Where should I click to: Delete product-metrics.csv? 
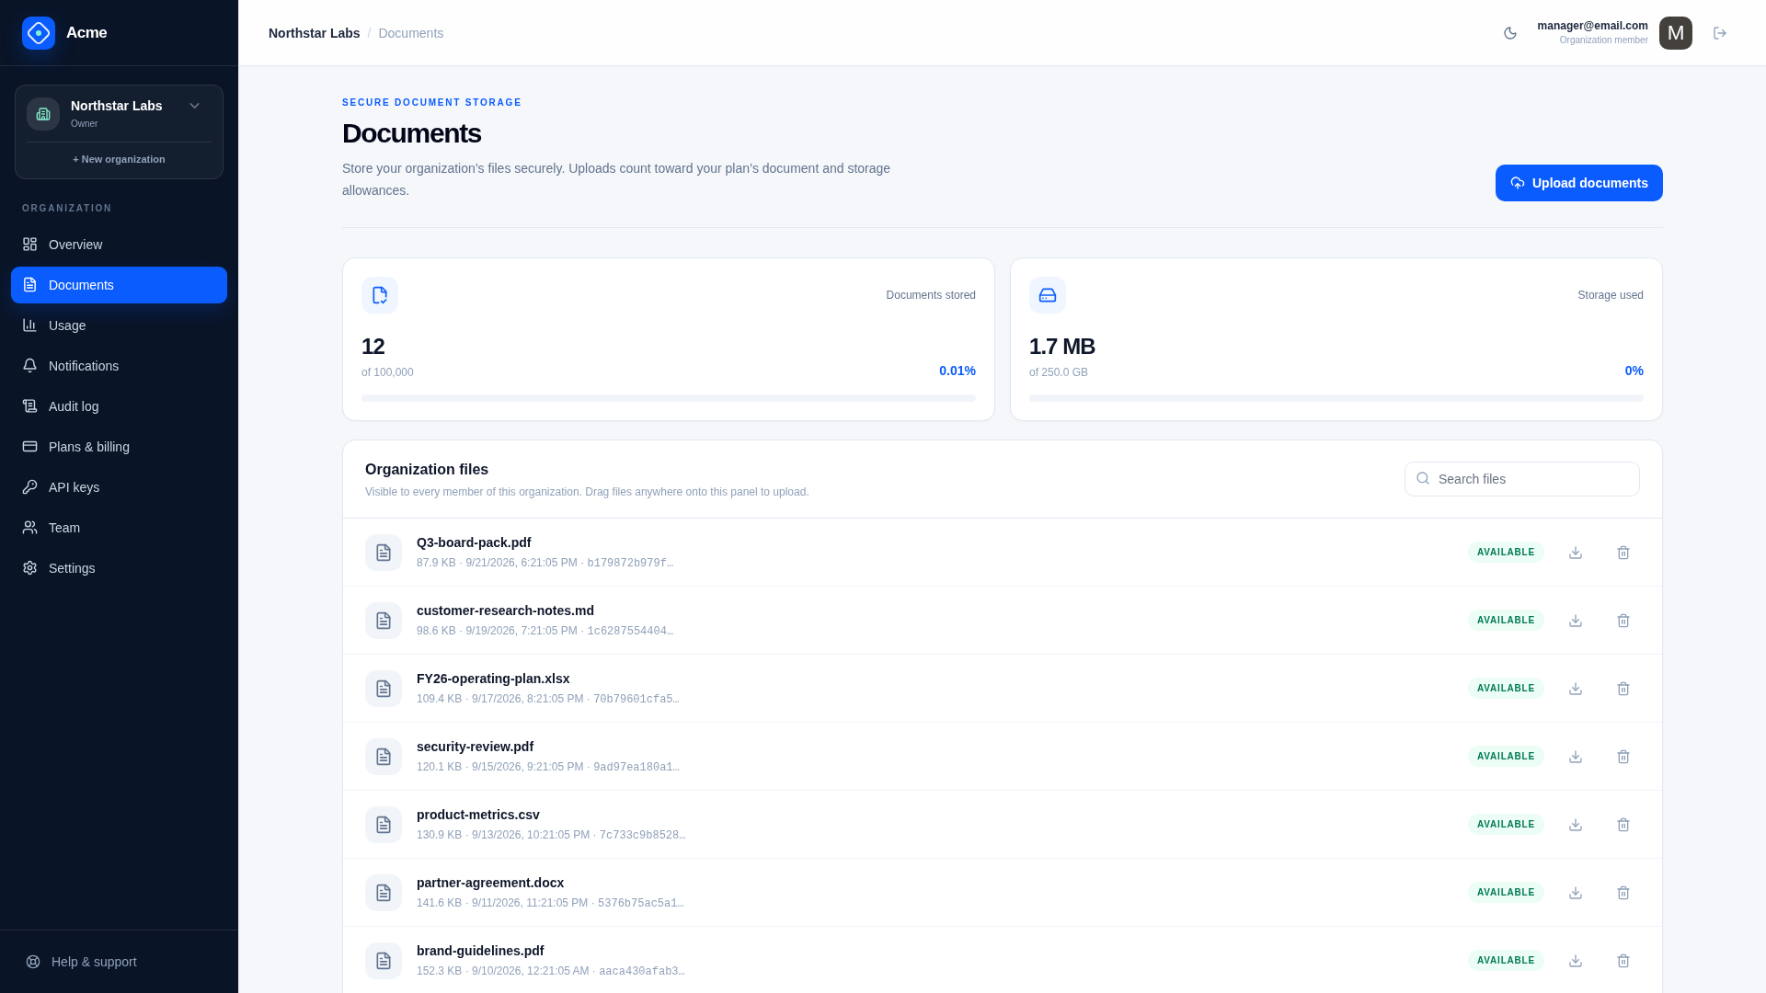click(x=1623, y=825)
